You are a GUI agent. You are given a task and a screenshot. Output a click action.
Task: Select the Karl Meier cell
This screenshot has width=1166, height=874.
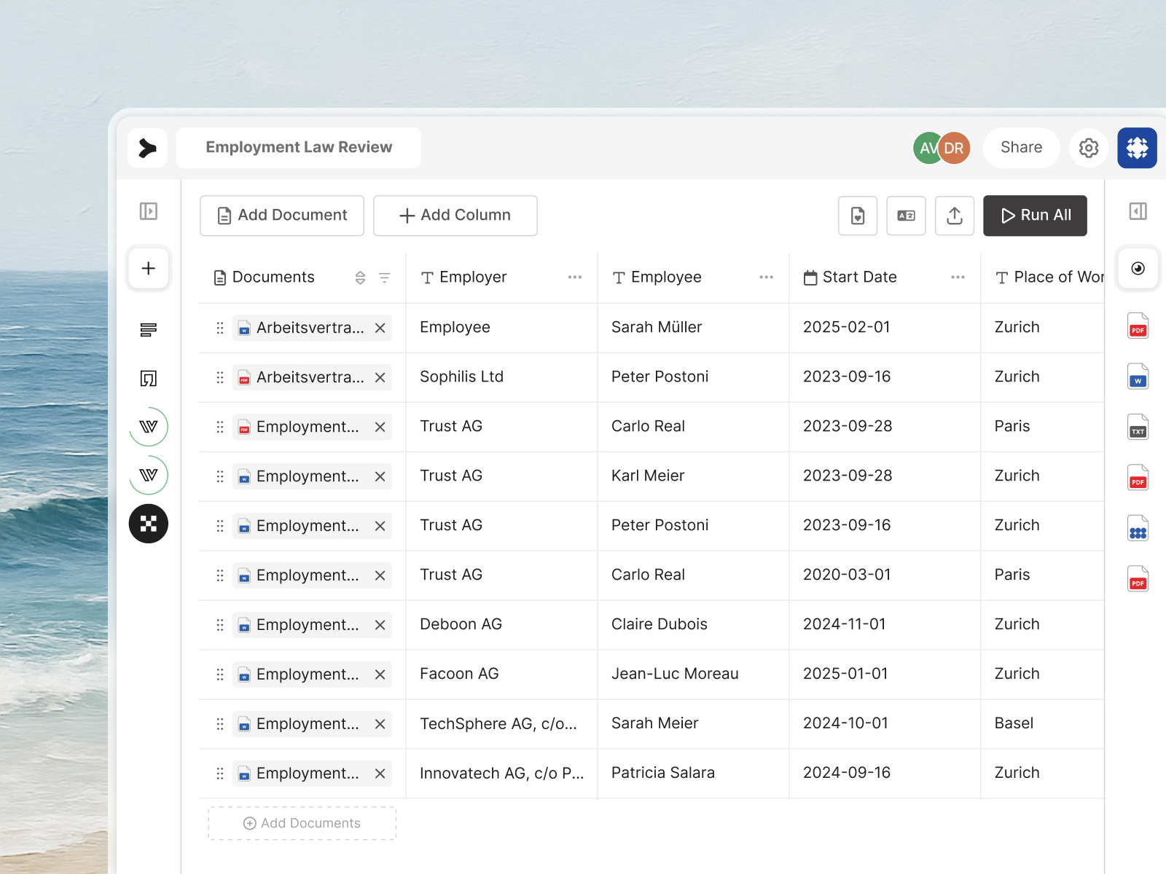click(x=693, y=476)
